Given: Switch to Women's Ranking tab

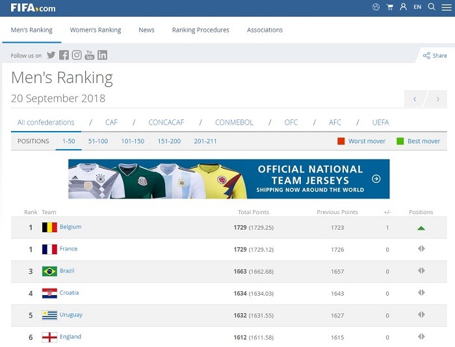Looking at the screenshot, I should click(x=96, y=30).
